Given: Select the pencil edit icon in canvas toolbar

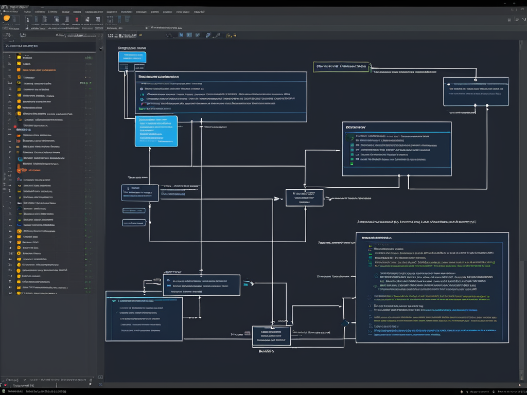Looking at the screenshot, I should point(208,35).
